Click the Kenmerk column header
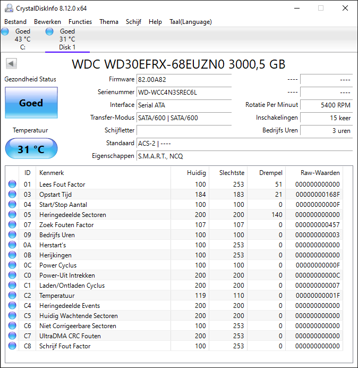Screen dimensions: 358x368 pyautogui.click(x=103, y=173)
